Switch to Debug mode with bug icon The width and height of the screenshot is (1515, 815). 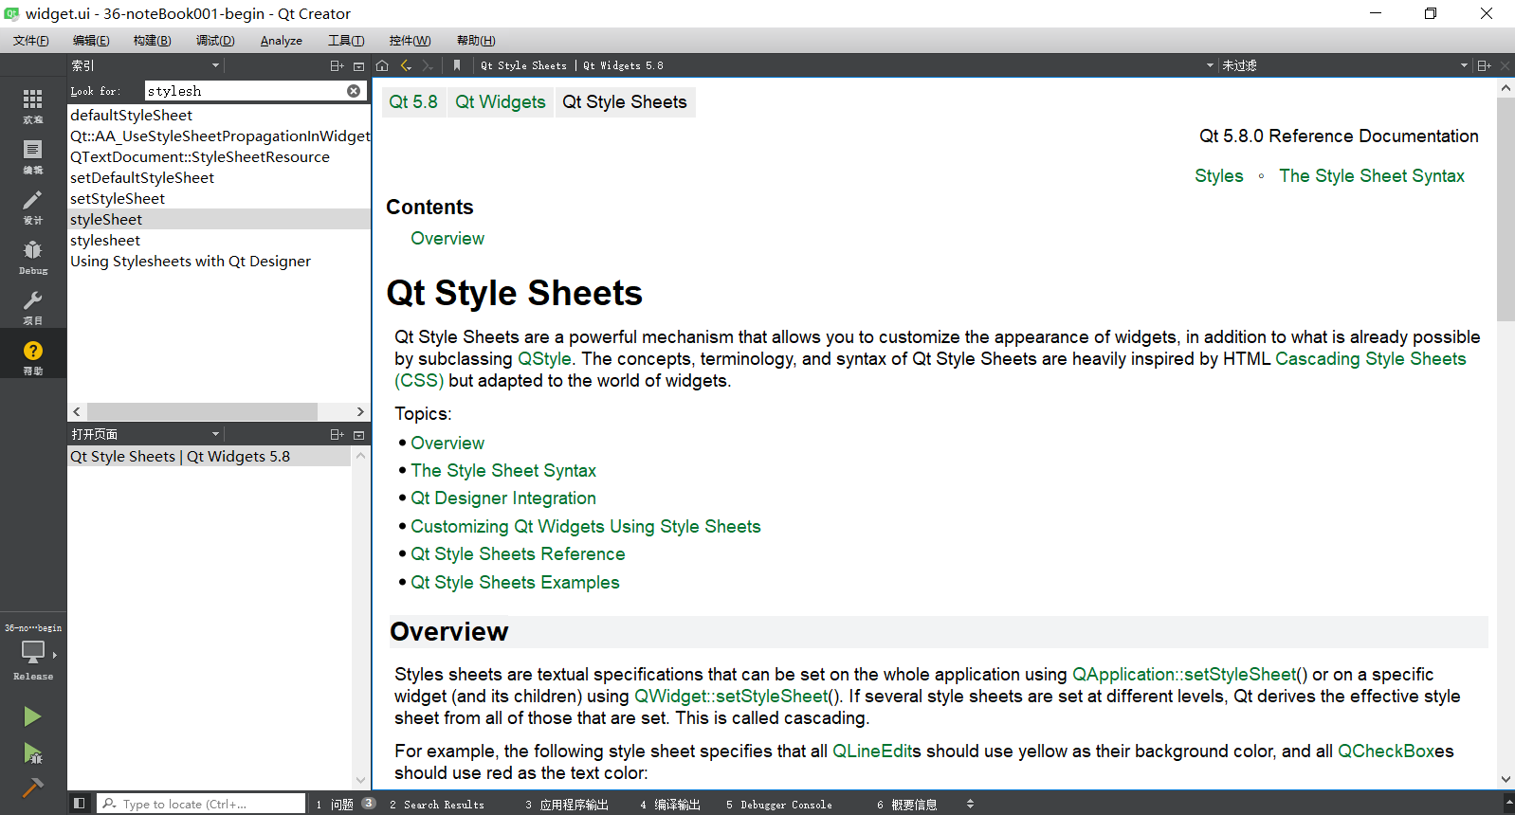tap(33, 256)
